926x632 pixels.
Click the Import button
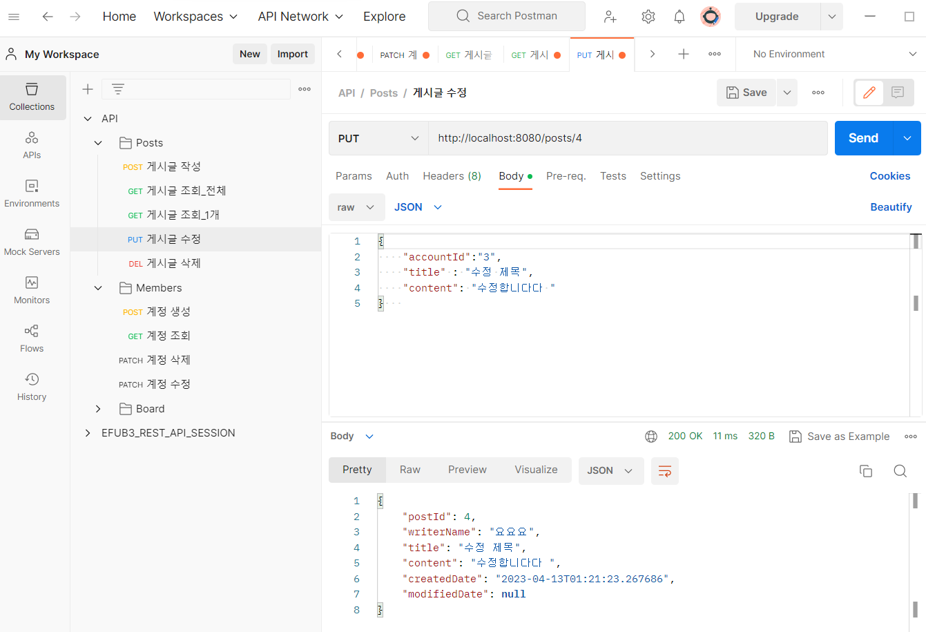click(x=293, y=54)
